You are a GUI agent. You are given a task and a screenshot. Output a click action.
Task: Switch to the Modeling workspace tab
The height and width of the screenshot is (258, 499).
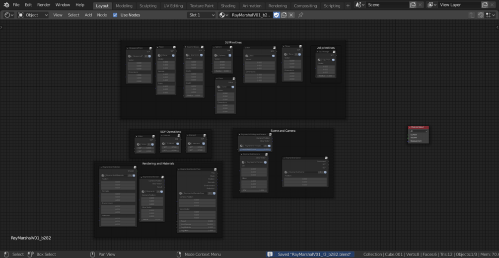point(124,6)
